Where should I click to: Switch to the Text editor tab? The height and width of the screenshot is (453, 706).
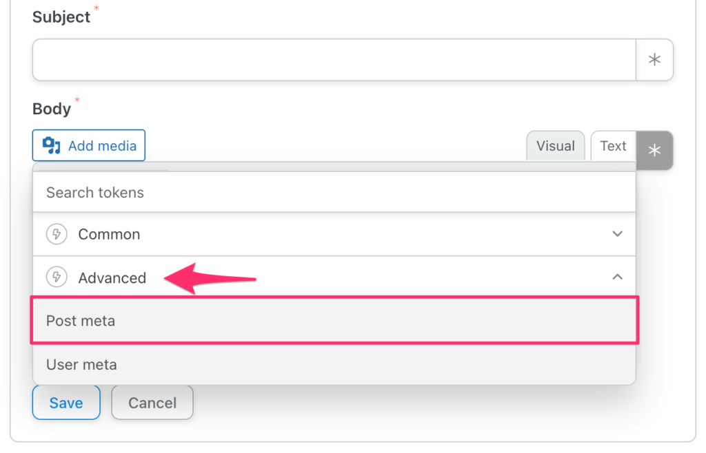tap(613, 146)
